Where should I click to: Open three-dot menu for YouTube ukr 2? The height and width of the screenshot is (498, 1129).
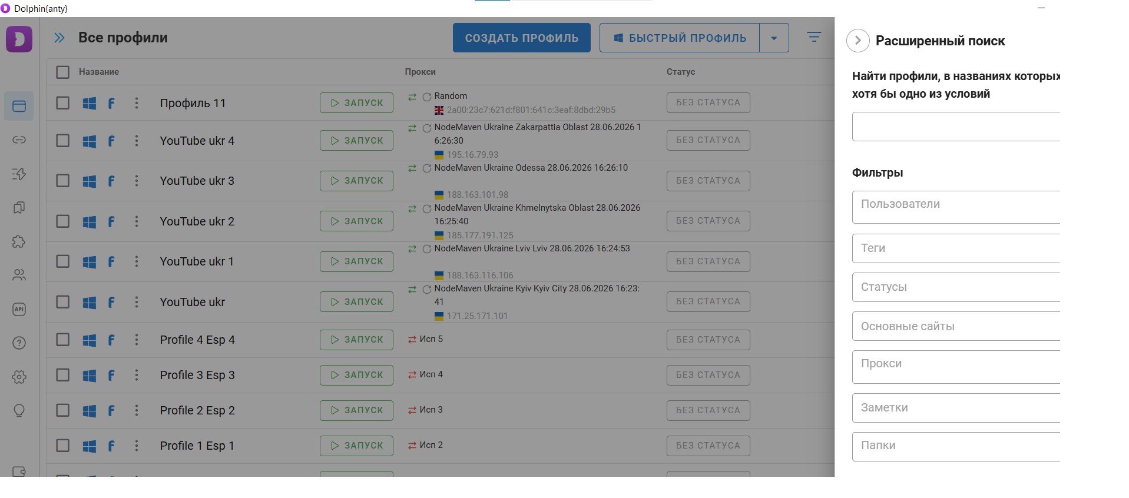pyautogui.click(x=137, y=221)
